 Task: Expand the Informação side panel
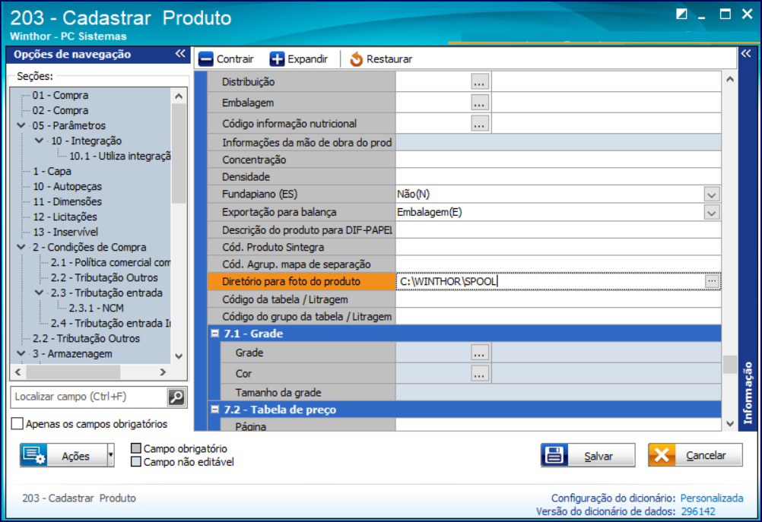[x=746, y=53]
